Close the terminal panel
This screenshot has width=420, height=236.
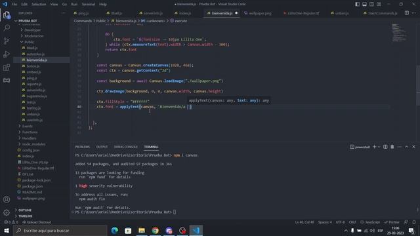413,147
